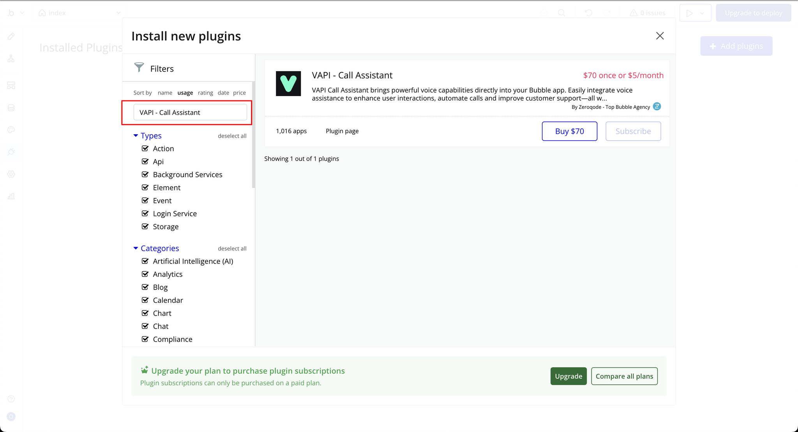798x432 pixels.
Task: Click the help question mark icon
Action: click(x=11, y=399)
